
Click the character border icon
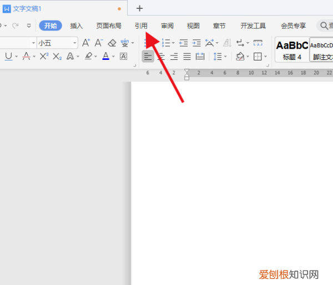123,56
